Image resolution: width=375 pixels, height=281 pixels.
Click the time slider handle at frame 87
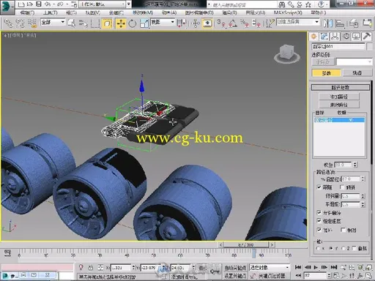pos(246,244)
